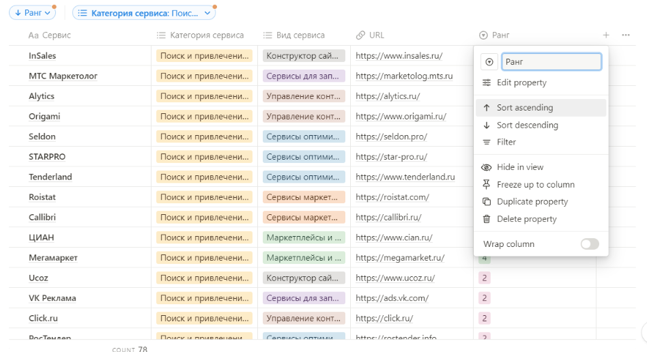647x352 pixels.
Task: Click the Edit property sliders icon
Action: (487, 83)
